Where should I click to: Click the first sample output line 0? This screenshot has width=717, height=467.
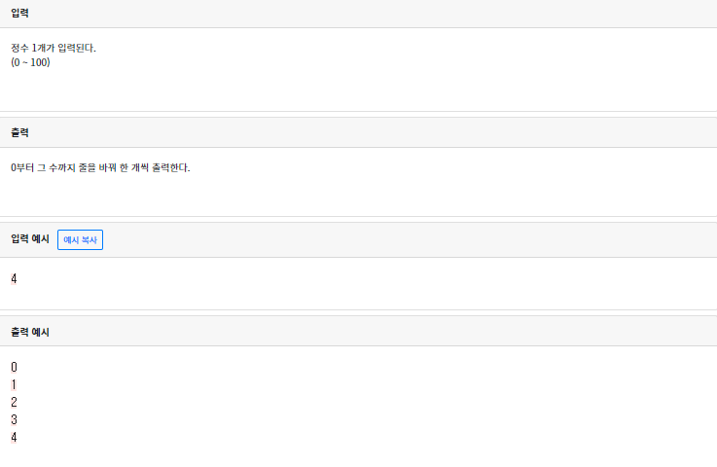pyautogui.click(x=14, y=367)
